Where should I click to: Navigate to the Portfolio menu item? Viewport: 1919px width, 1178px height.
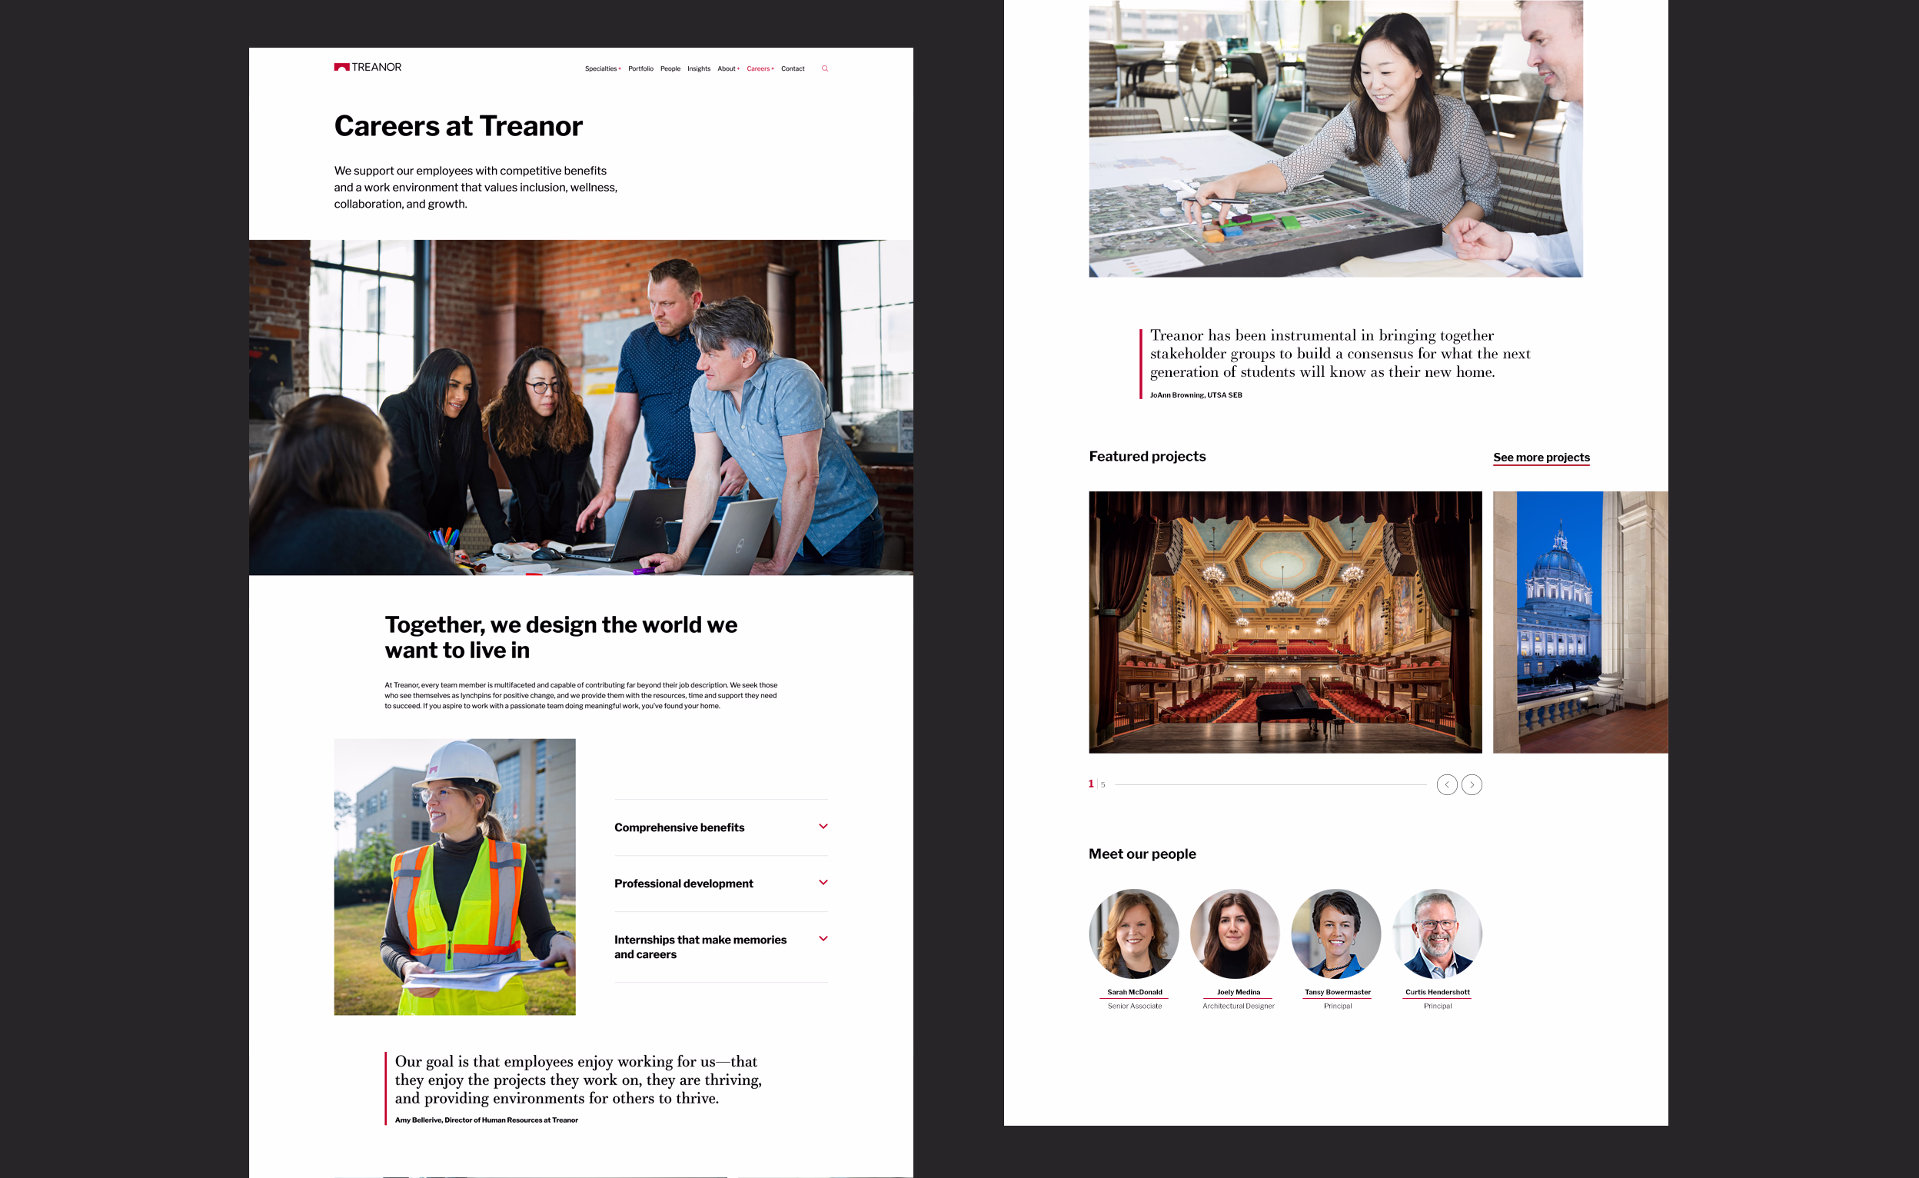click(x=641, y=68)
